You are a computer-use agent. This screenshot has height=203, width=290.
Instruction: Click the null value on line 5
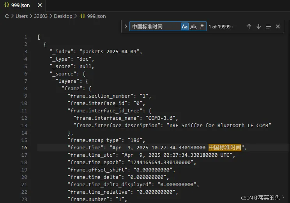tap(85, 66)
